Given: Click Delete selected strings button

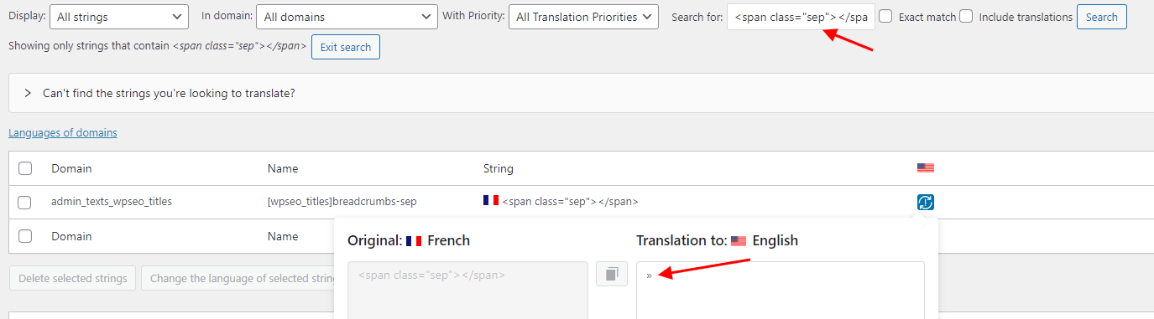Looking at the screenshot, I should tap(72, 278).
